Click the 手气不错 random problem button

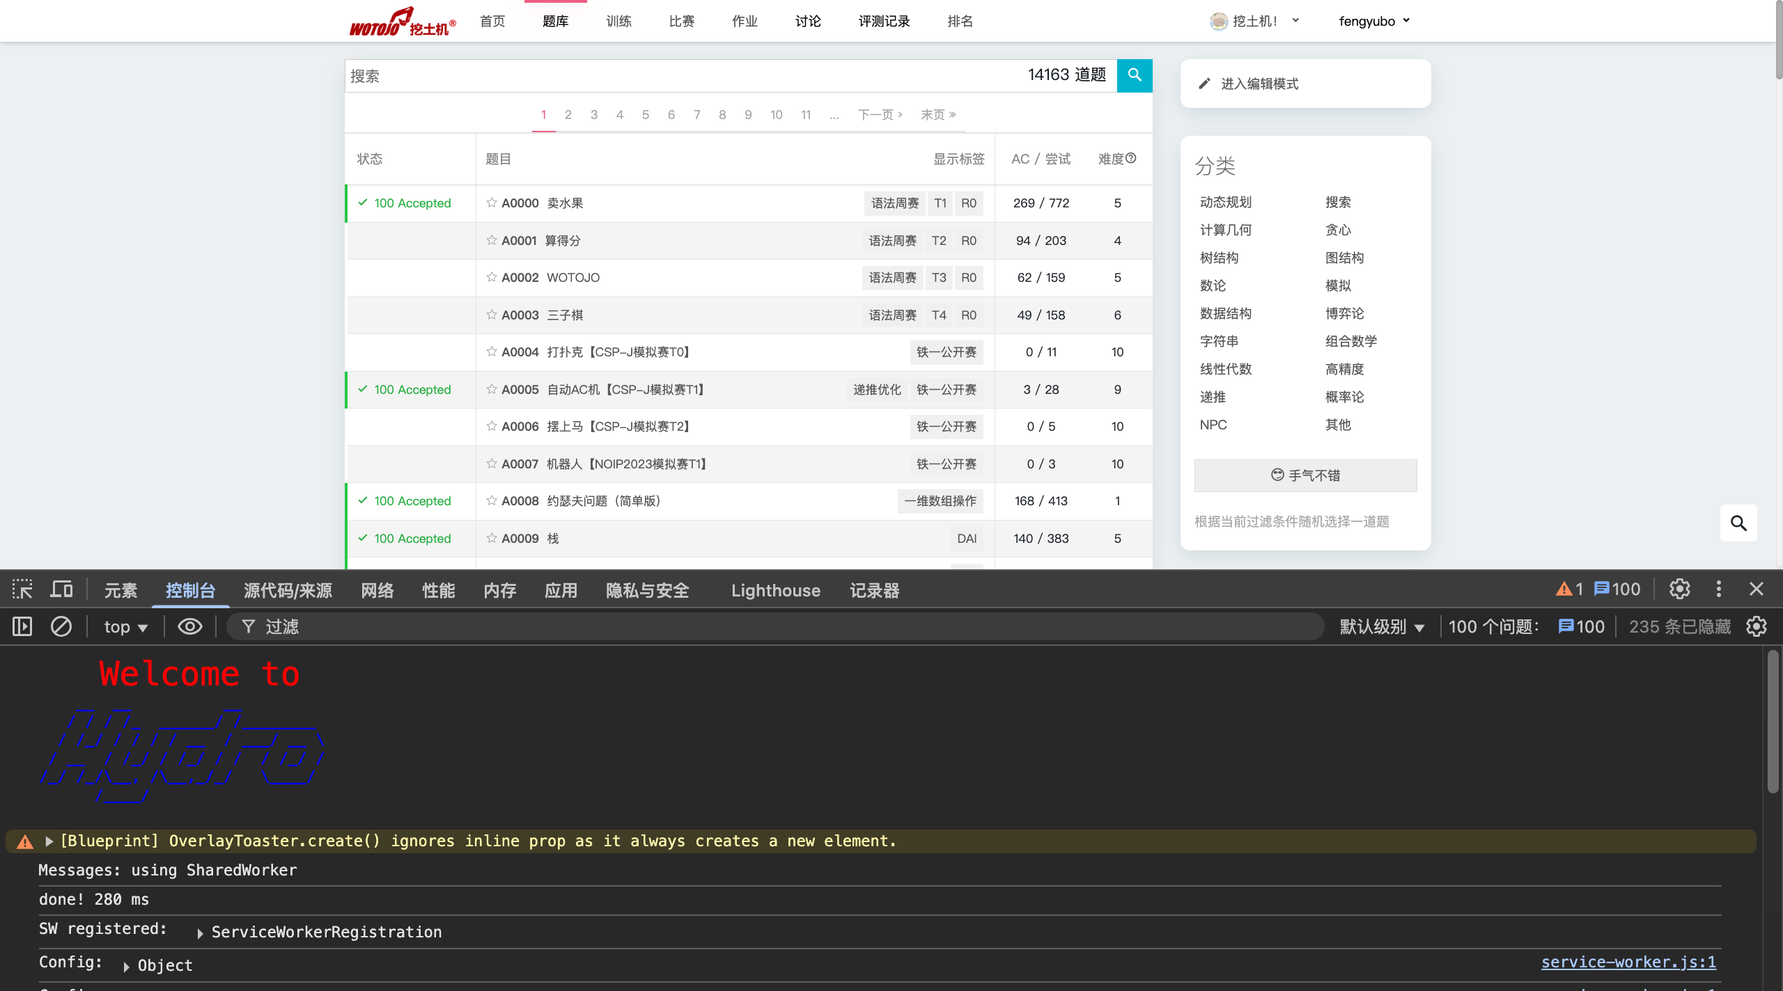coord(1305,475)
